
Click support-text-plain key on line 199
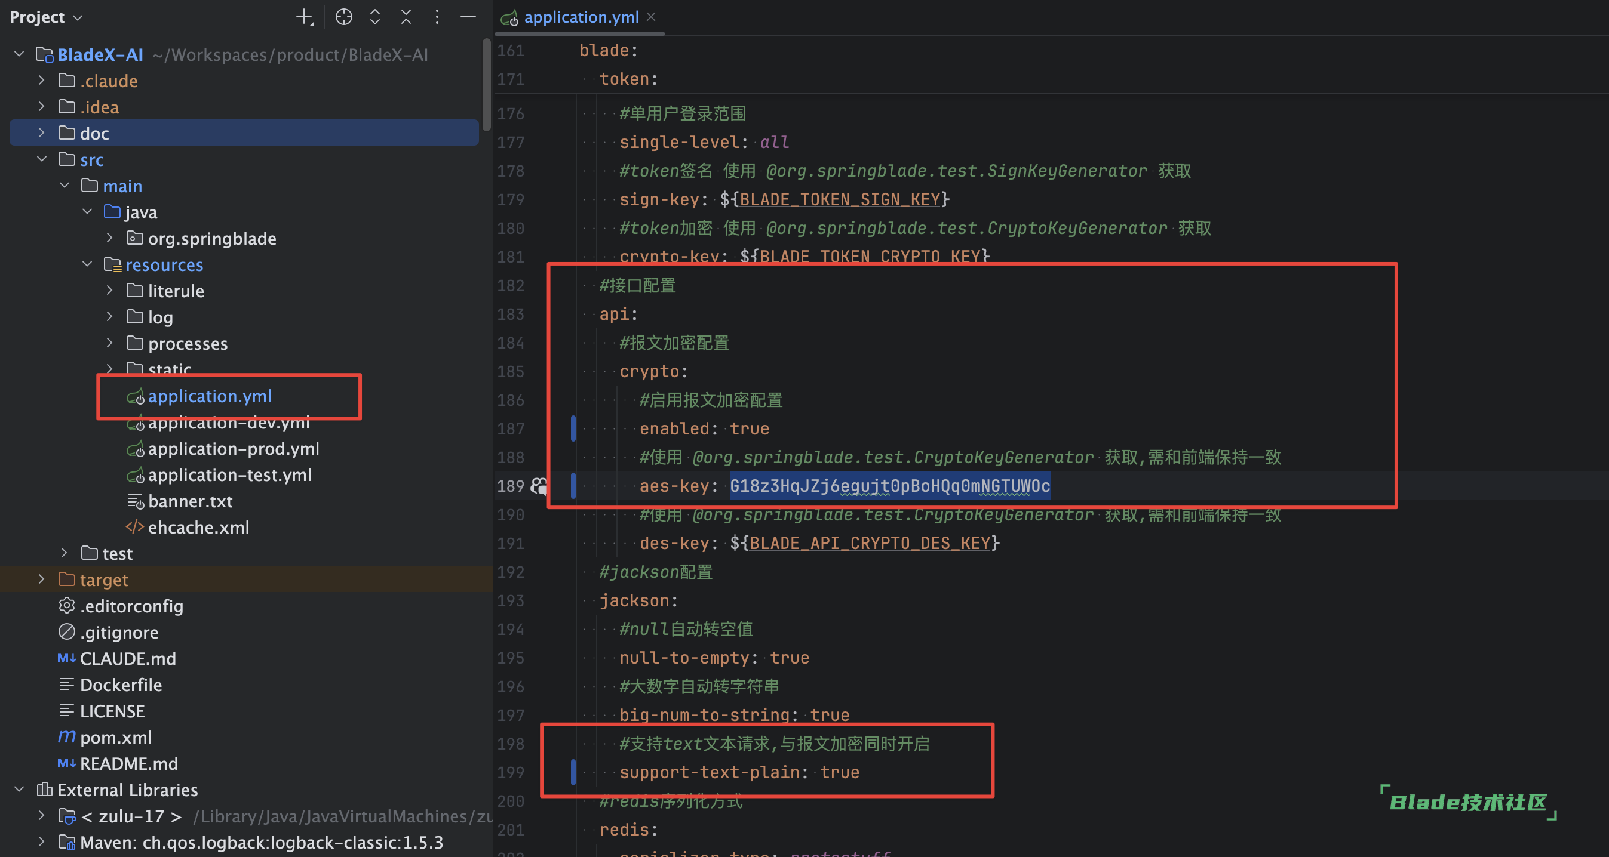point(709,772)
